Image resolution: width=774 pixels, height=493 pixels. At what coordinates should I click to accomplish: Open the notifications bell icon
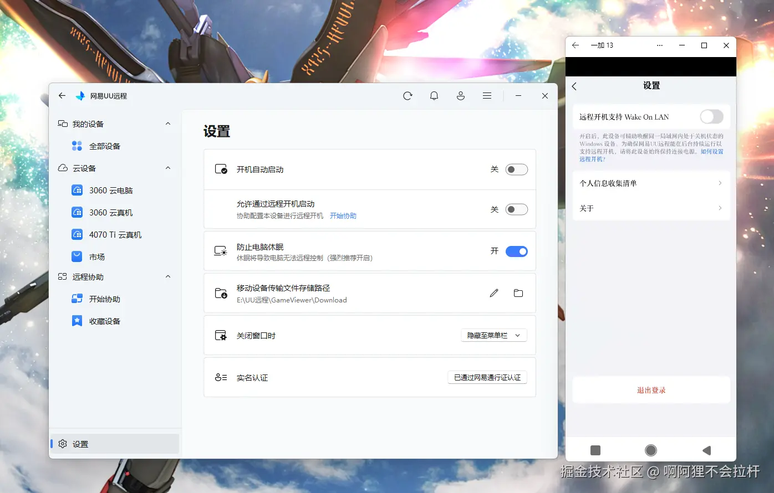tap(434, 96)
